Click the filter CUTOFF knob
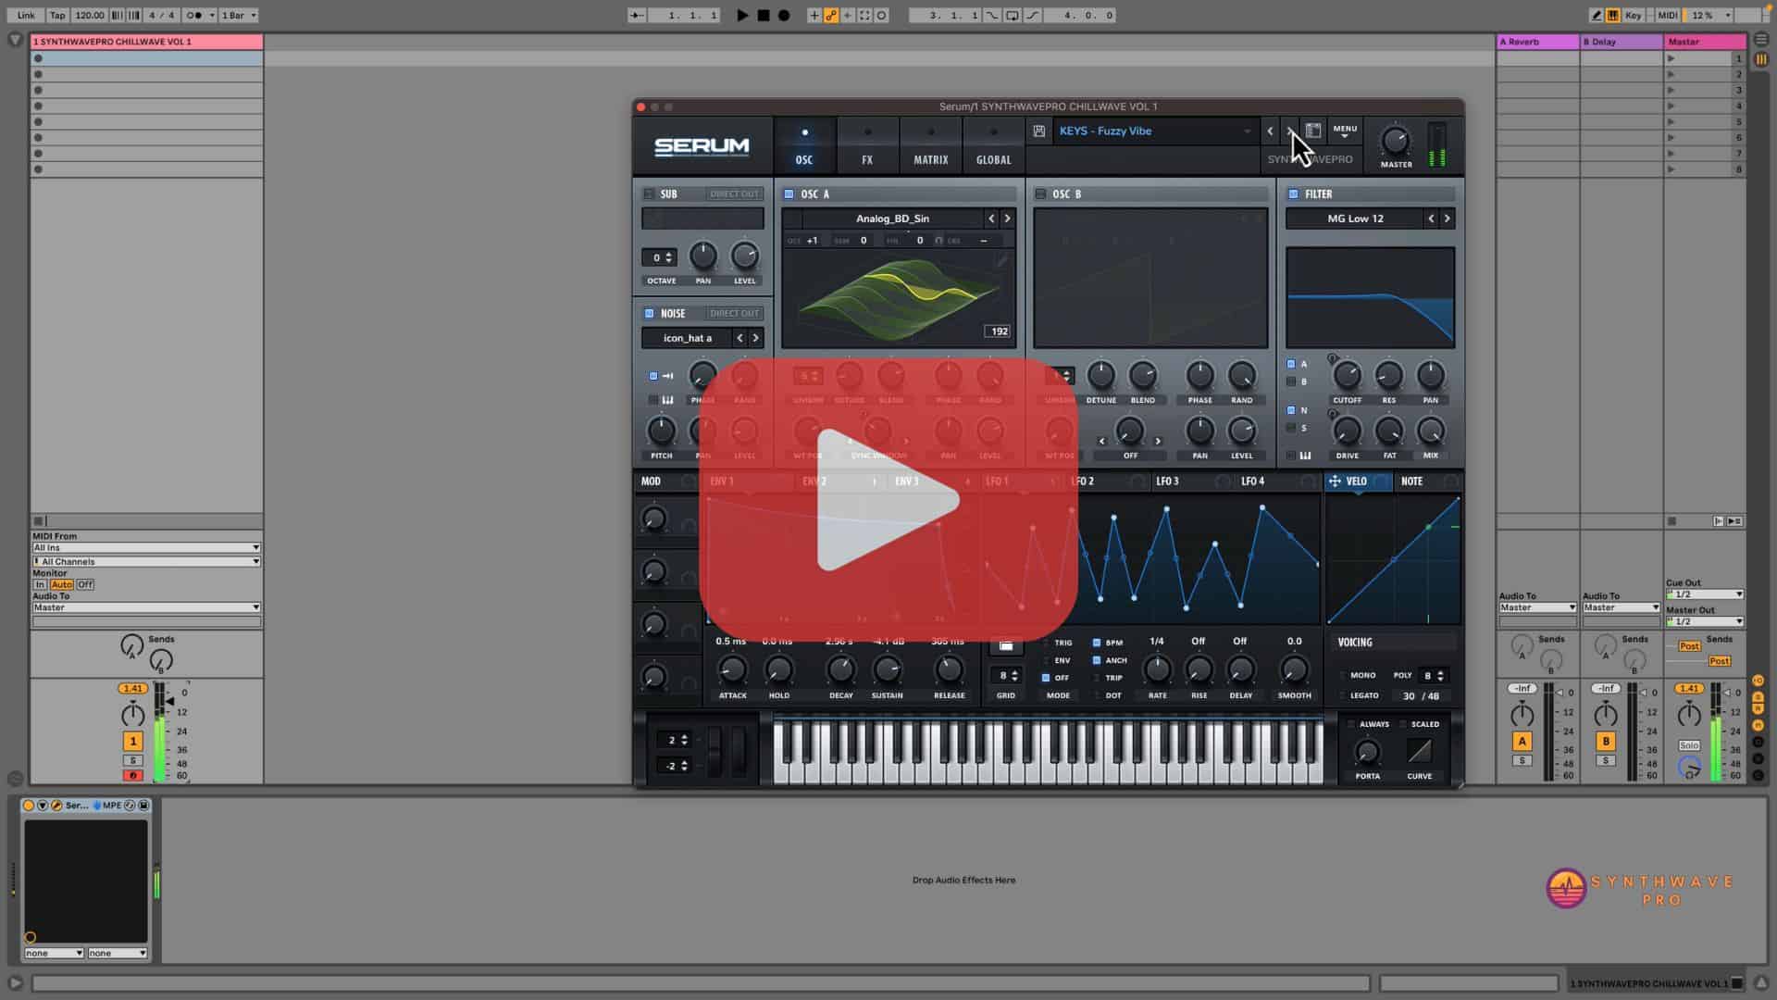Screen dimensions: 1777x1000 (1347, 376)
